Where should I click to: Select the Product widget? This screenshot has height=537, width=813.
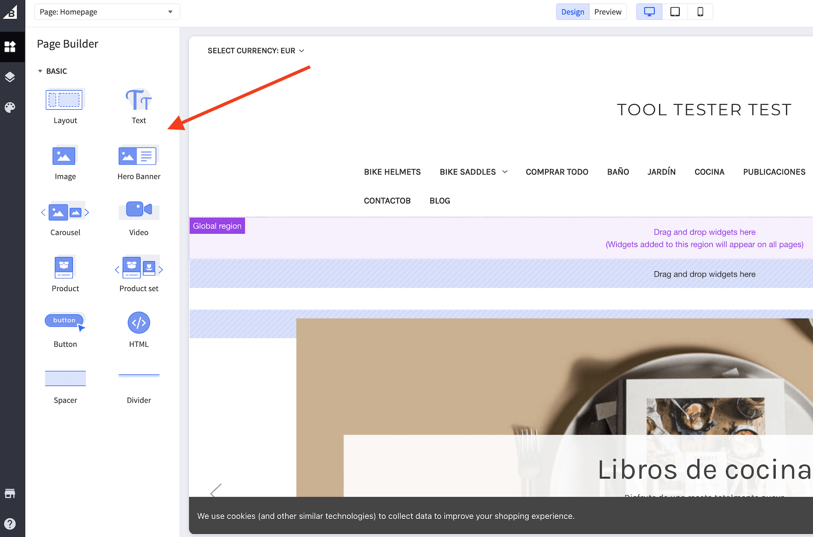click(x=65, y=274)
